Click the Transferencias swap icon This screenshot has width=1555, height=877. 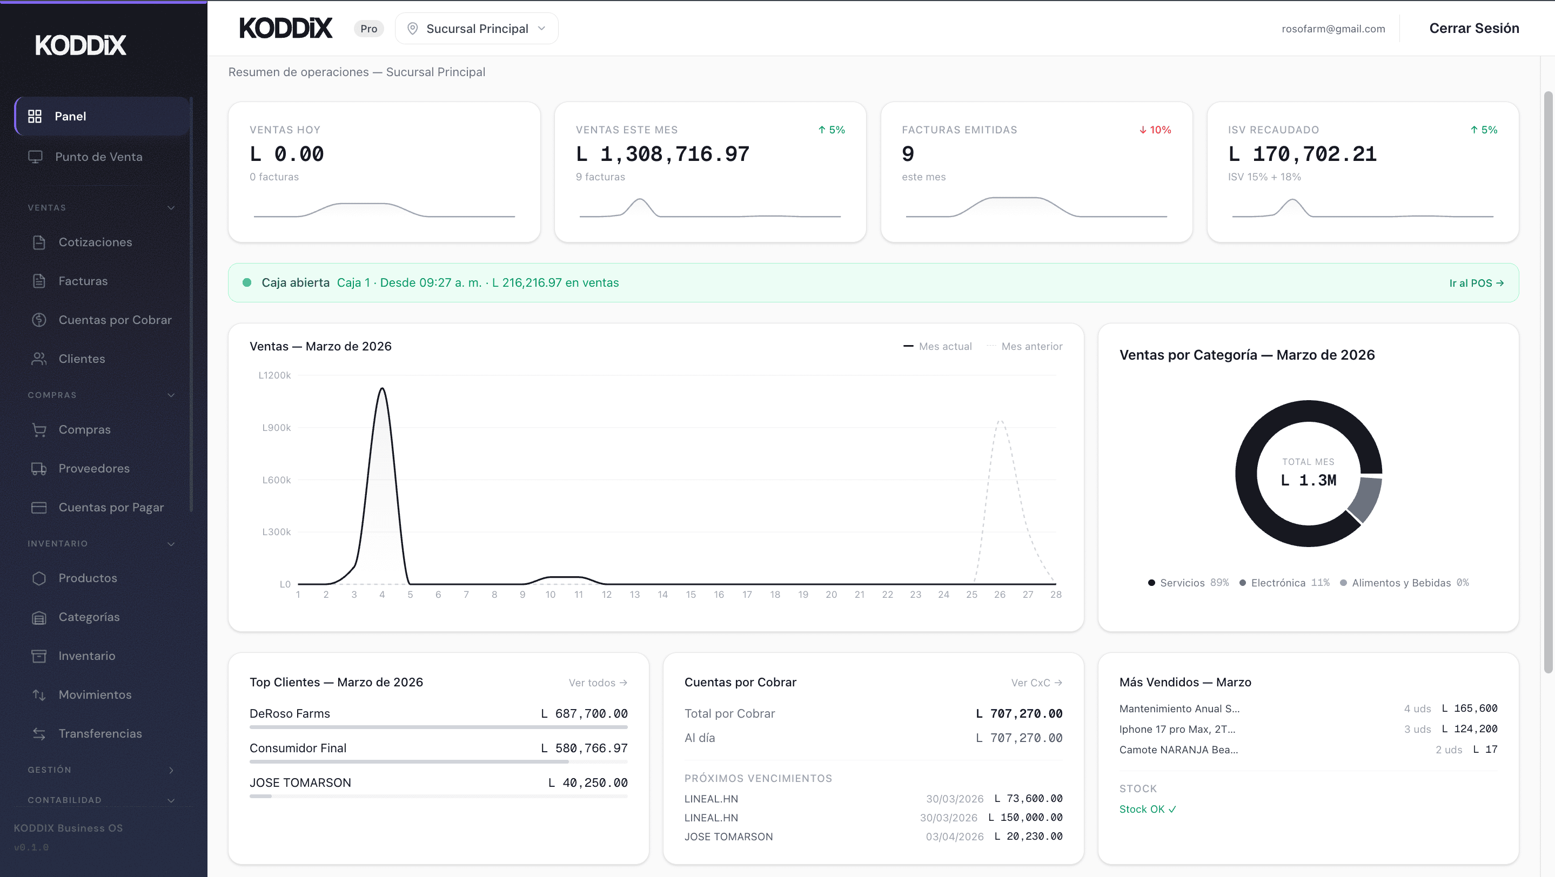pyautogui.click(x=39, y=734)
